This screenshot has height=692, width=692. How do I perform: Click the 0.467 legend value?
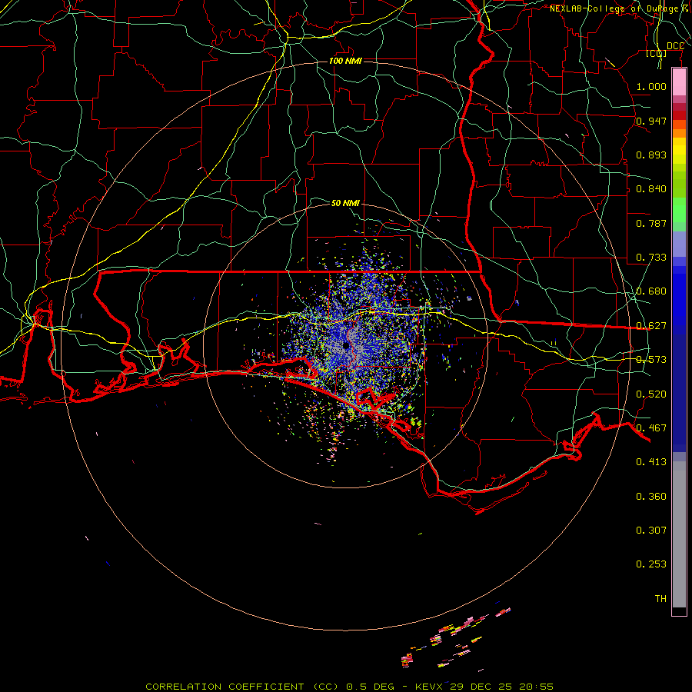click(651, 428)
